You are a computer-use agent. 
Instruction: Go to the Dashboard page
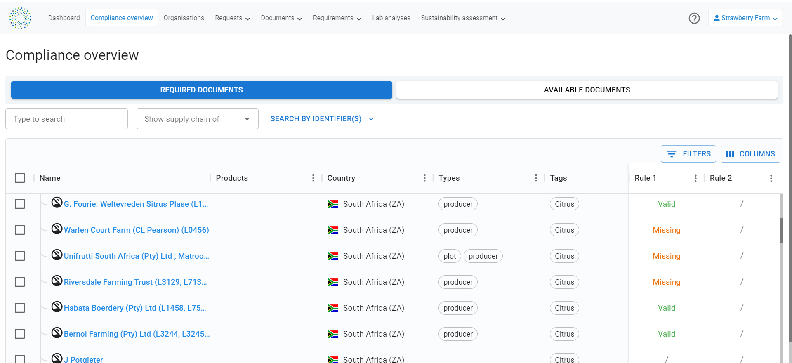pyautogui.click(x=64, y=18)
